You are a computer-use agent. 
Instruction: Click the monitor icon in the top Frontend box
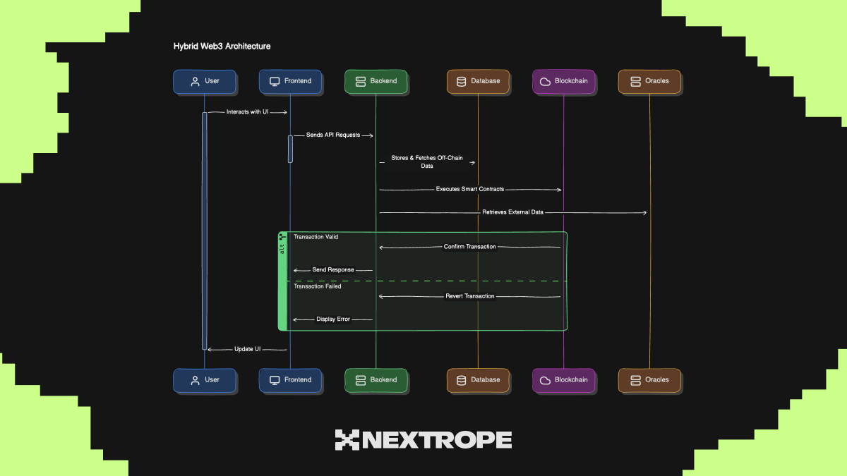tap(275, 81)
